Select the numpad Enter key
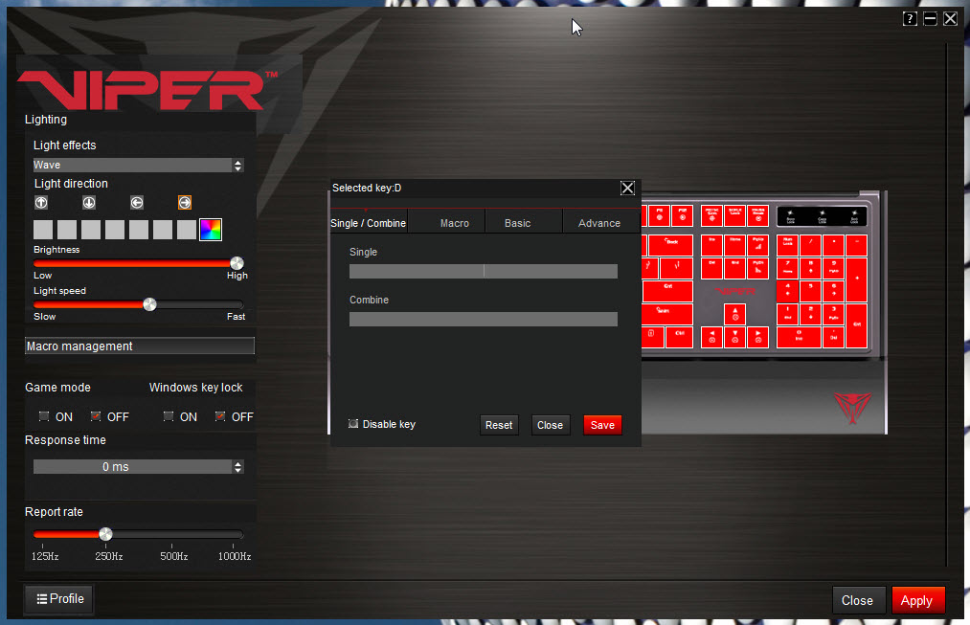 click(857, 325)
